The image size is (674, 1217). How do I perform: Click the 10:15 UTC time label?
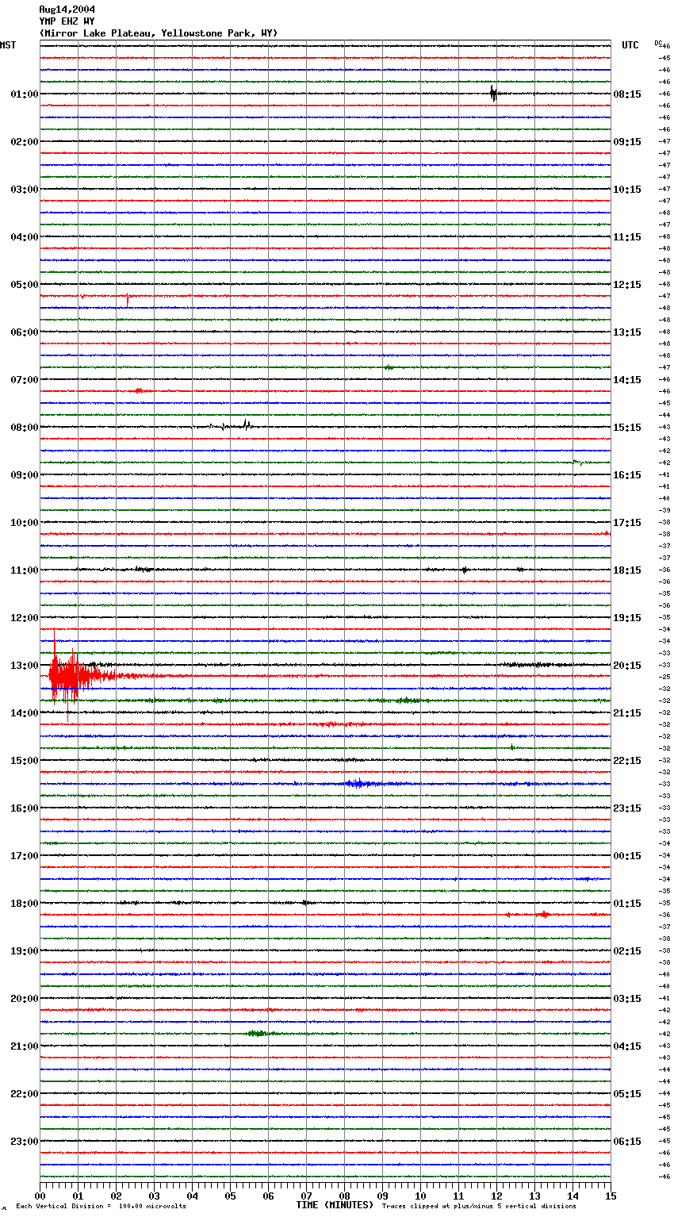[627, 190]
